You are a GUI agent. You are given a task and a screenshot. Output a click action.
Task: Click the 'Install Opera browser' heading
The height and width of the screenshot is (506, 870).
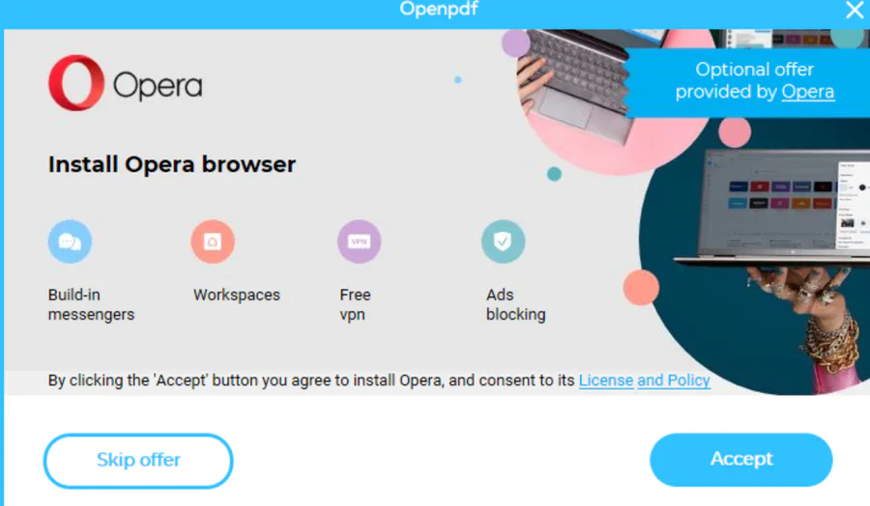coord(172,164)
